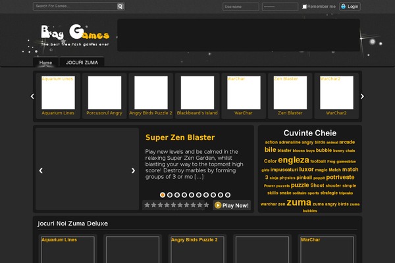Image resolution: width=395 pixels, height=263 pixels.
Task: Open the Super Zen Blaster title link
Action: coord(180,137)
